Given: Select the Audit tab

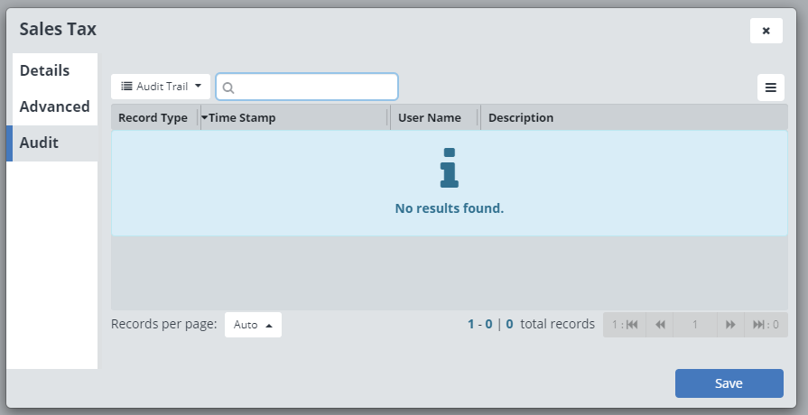Looking at the screenshot, I should point(40,143).
